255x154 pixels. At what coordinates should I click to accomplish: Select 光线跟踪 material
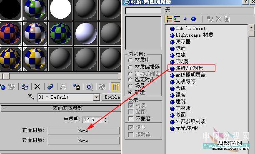[x=182, y=82]
